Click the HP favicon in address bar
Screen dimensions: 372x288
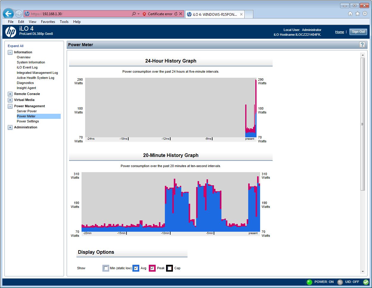(27, 14)
